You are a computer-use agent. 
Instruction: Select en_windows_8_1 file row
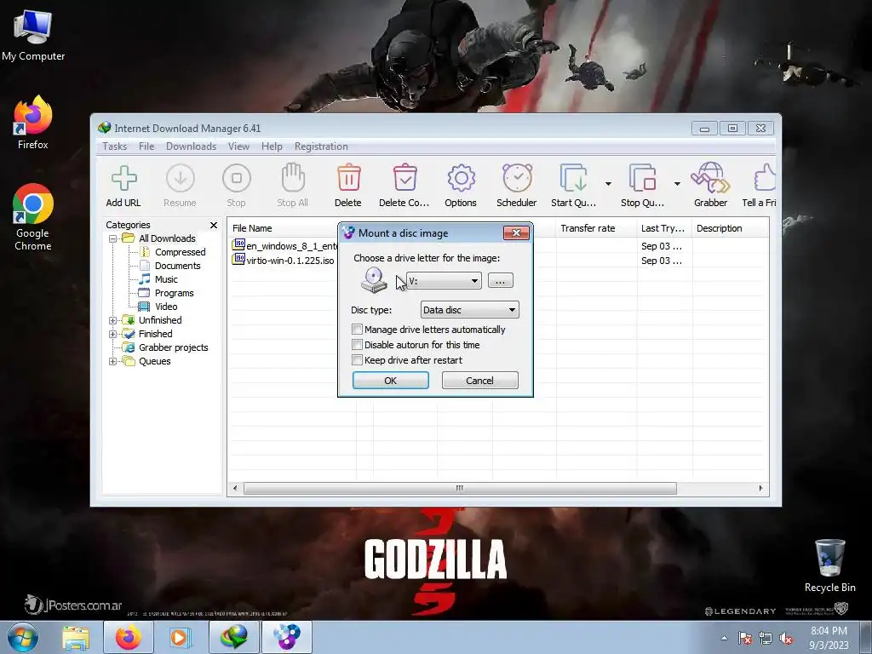(284, 246)
